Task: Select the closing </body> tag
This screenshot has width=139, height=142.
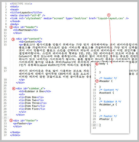Action: (15, 132)
